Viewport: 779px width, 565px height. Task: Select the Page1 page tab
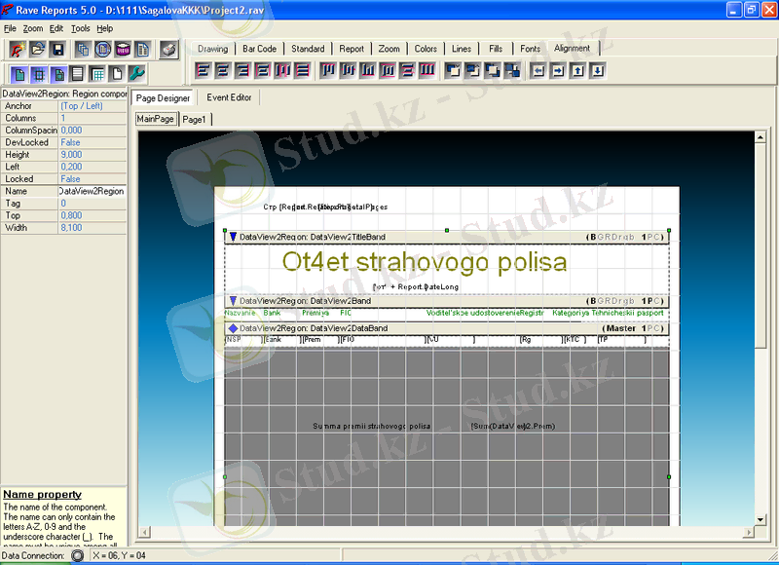pyautogui.click(x=194, y=119)
